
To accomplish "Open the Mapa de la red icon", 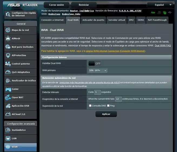I will (8, 30).
